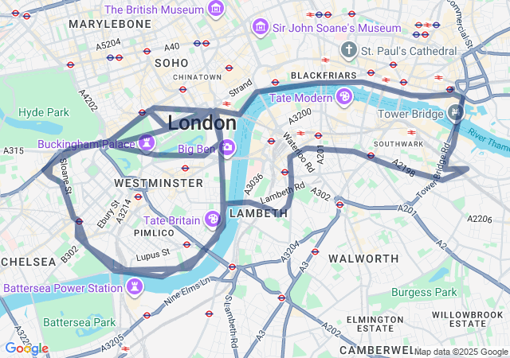Click the Battersea Park label

click(x=80, y=322)
